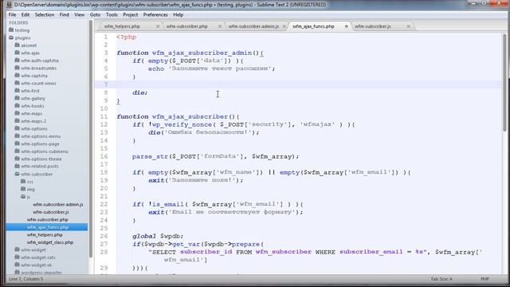Screen dimensions: 510x287
Task: Click the testing folder icon
Action: coord(11,30)
